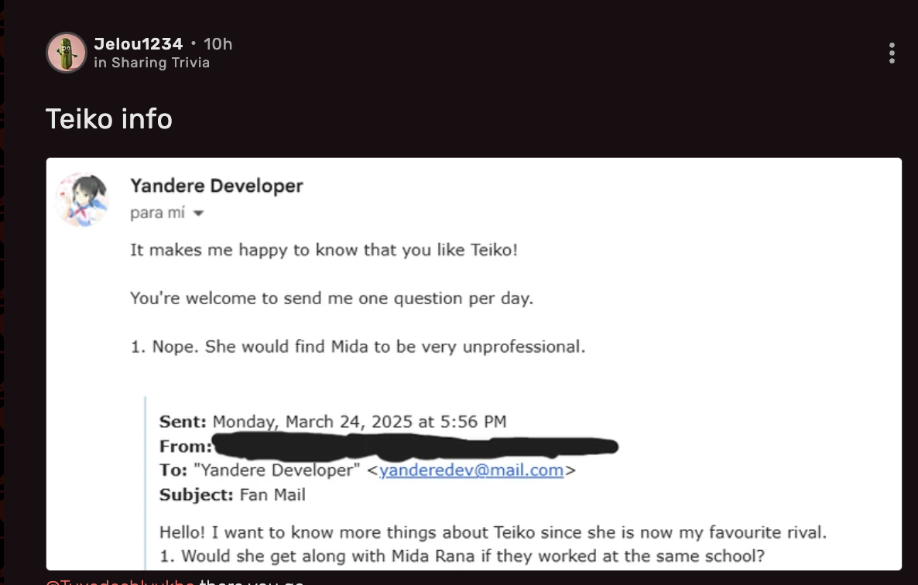The image size is (918, 585).
Task: Click the "Hello! I want to know" quoted line
Action: pyautogui.click(x=492, y=532)
